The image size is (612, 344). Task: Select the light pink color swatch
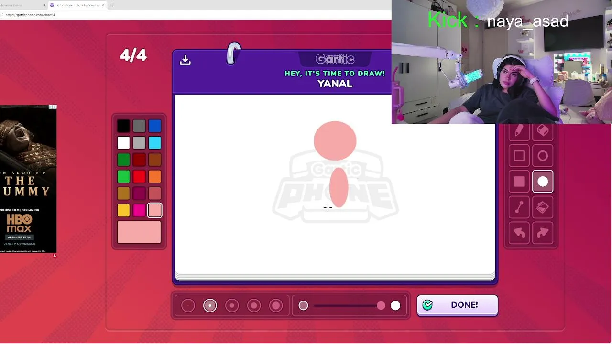(154, 210)
